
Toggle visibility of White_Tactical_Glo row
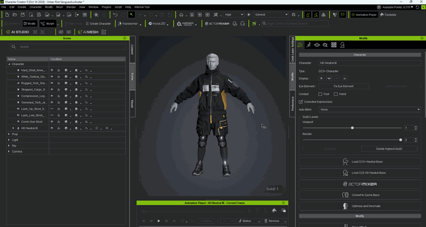tap(52, 77)
